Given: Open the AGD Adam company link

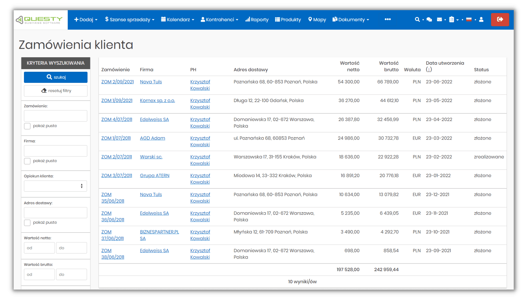Looking at the screenshot, I should click(152, 138).
